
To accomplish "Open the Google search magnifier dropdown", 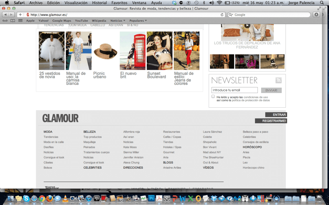I will pos(231,15).
